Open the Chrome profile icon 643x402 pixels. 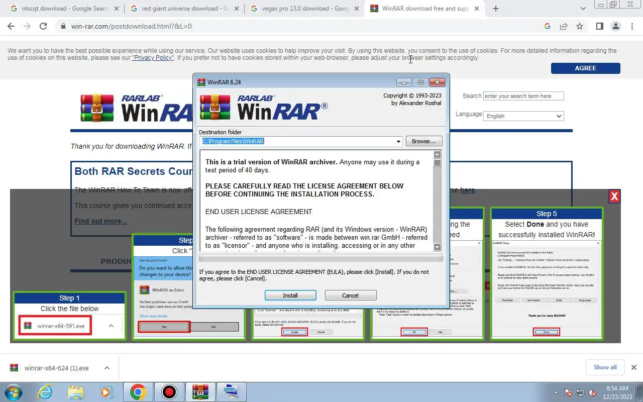point(616,26)
